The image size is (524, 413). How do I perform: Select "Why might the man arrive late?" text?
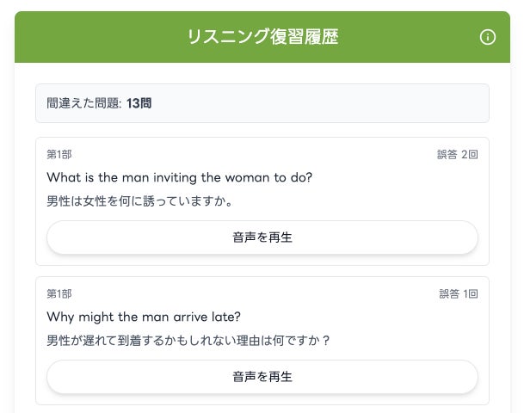[x=144, y=317]
